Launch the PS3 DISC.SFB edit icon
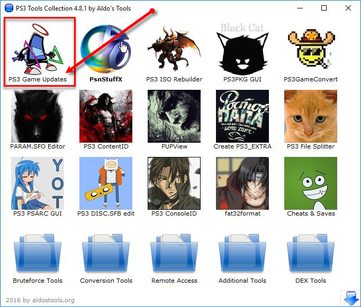The image size is (361, 307). pyautogui.click(x=106, y=183)
